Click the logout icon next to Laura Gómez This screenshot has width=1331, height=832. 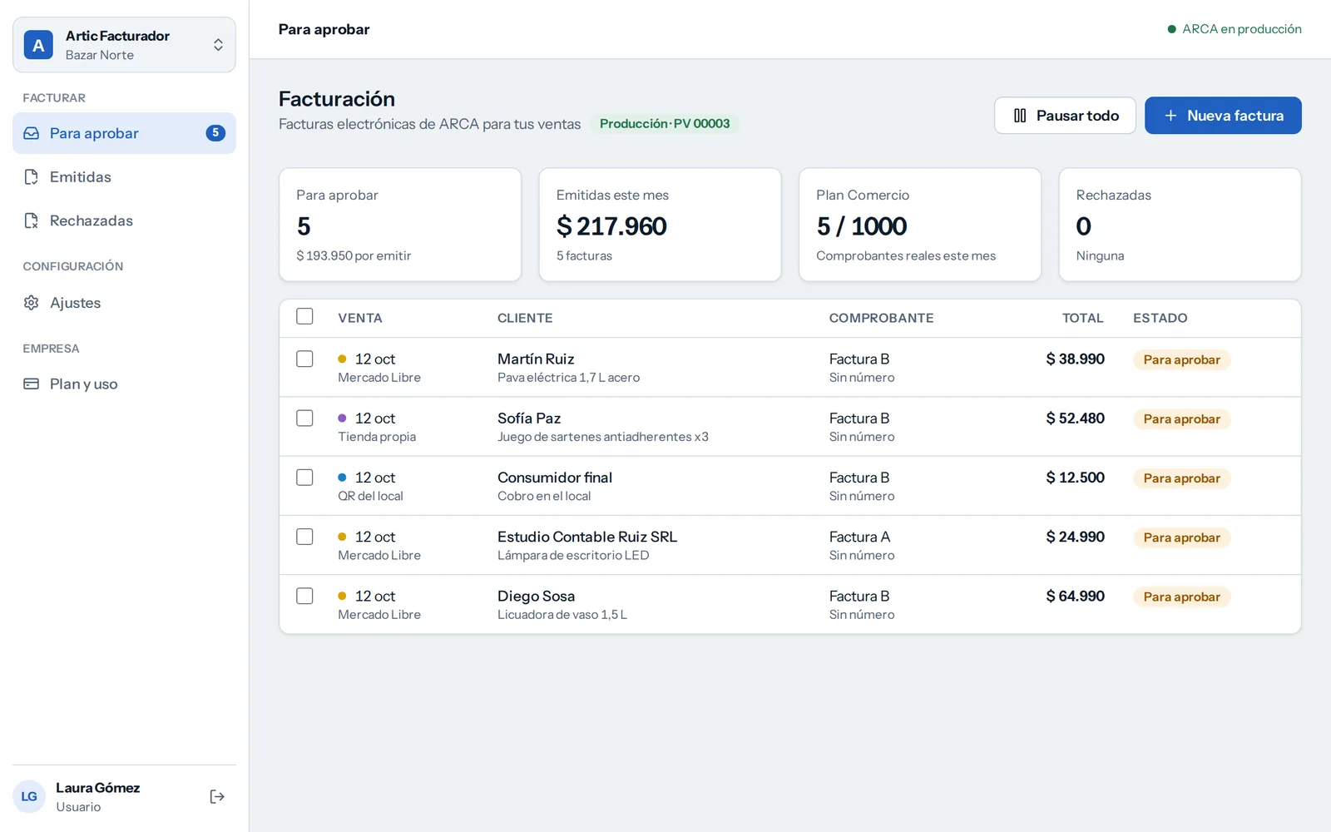(217, 797)
